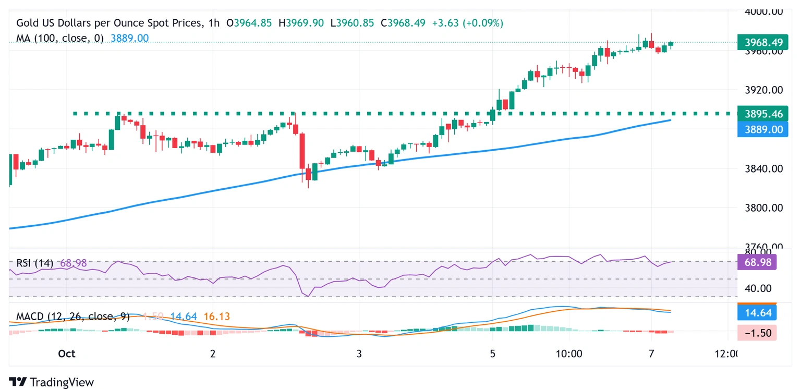Click the purple 68.98 tag on right axis

click(757, 262)
